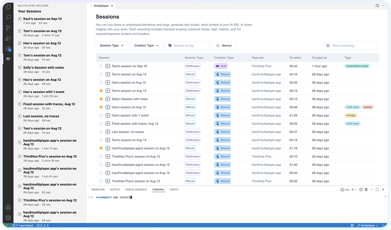The width and height of the screenshot is (391, 230).
Task: Star the row for Sally's Session with notes
Action: (101, 99)
